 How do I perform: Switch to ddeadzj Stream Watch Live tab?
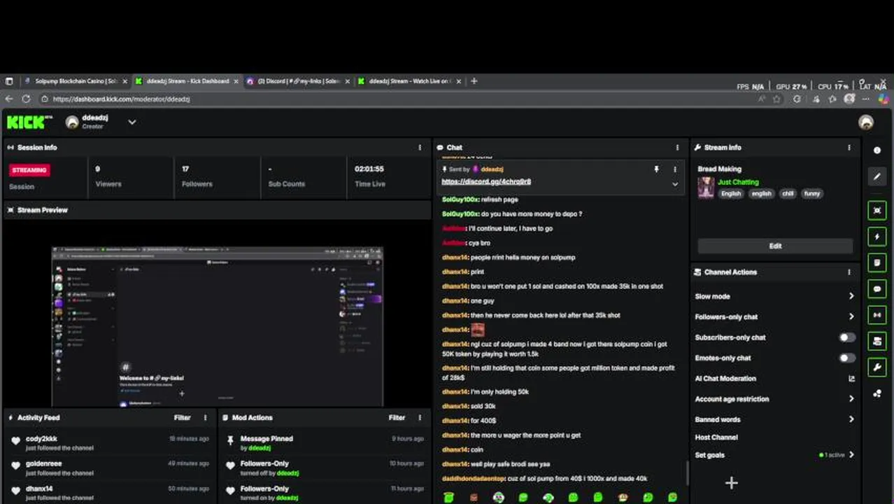(409, 81)
